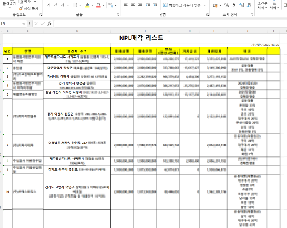Open 표 서식 gallery
The height and width of the screenshot is (228, 287).
tap(274, 5)
